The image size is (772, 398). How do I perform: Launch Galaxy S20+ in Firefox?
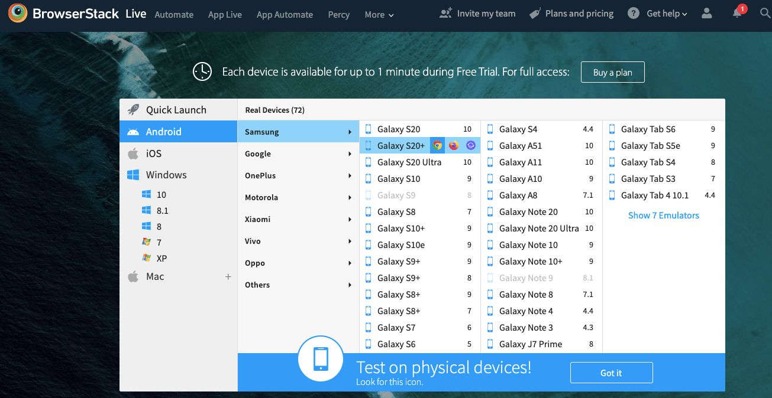[453, 145]
